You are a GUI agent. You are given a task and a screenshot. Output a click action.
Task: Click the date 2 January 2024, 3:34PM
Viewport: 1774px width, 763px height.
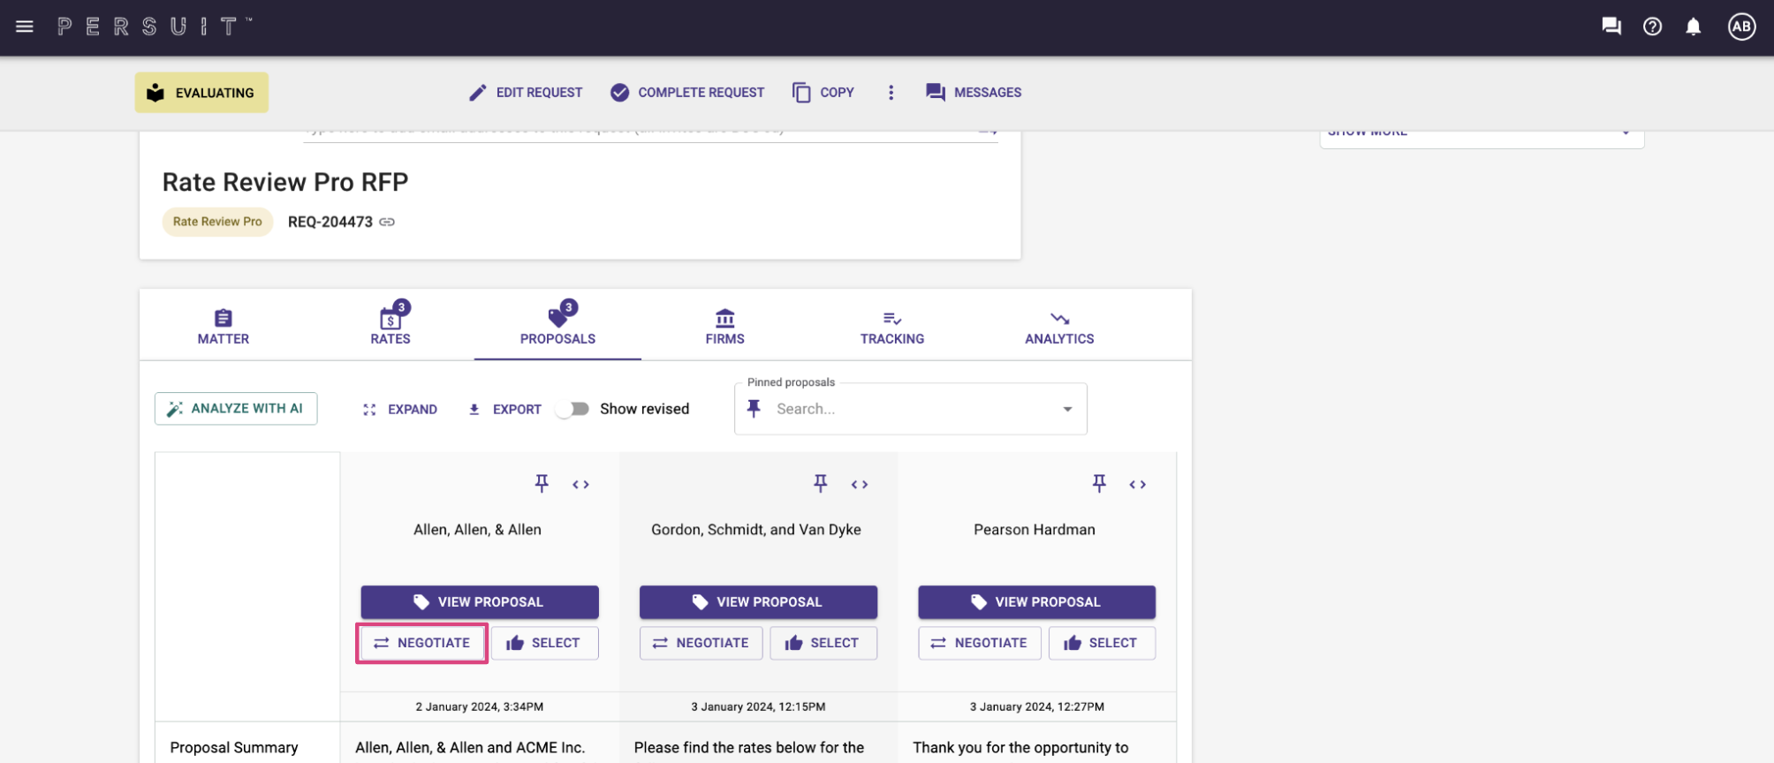[x=480, y=707]
